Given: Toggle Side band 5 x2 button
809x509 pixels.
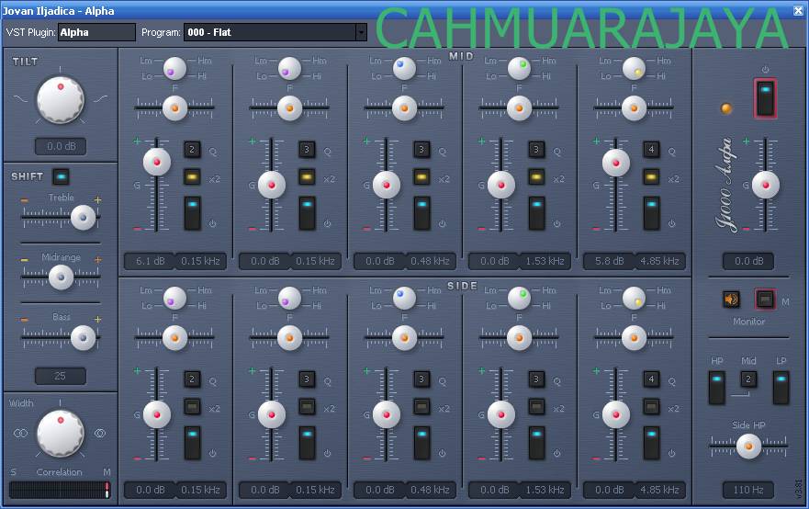Looking at the screenshot, I should point(651,407).
